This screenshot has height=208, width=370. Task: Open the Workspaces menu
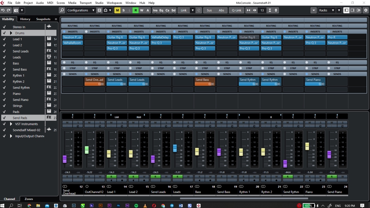(114, 3)
